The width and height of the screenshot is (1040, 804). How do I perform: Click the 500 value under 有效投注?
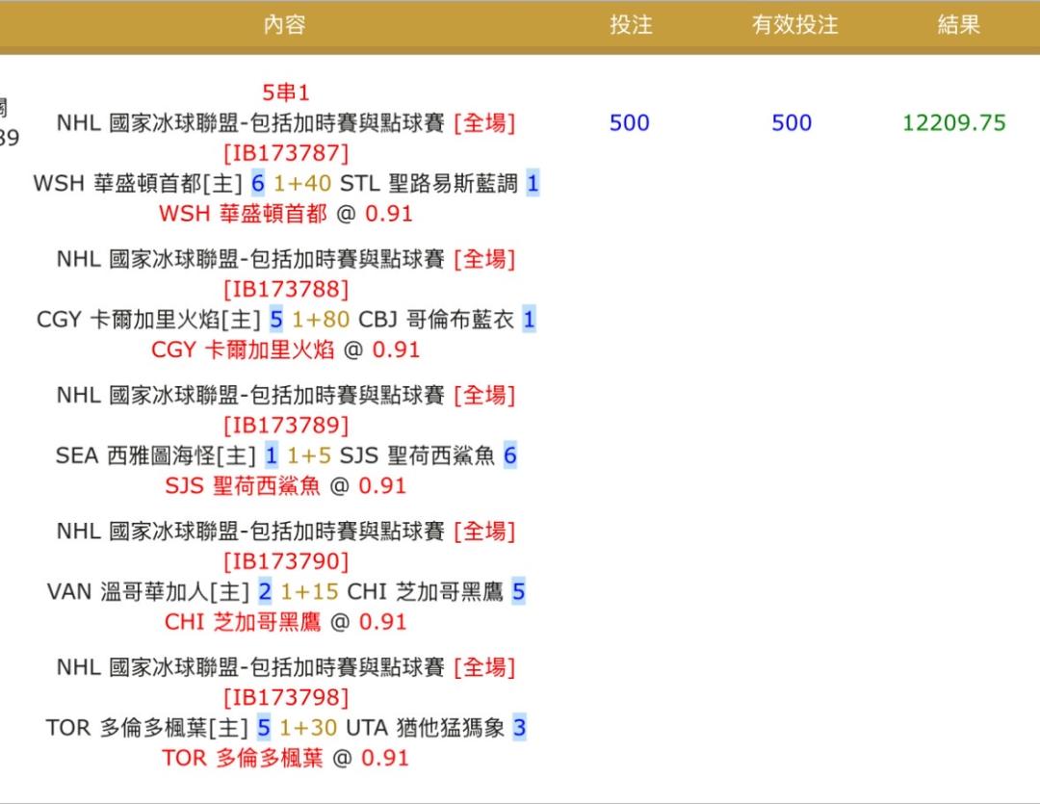pos(792,122)
